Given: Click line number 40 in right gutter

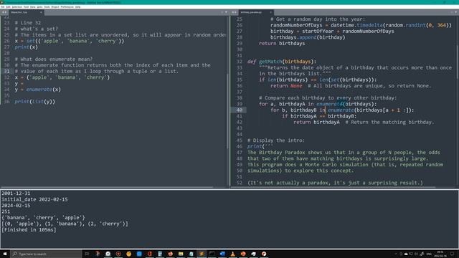Looking at the screenshot, I should tap(239, 110).
